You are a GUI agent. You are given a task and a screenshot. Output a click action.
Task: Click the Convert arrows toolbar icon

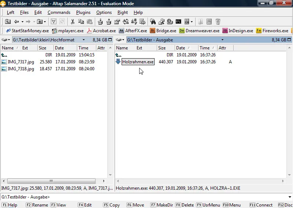pos(126,22)
